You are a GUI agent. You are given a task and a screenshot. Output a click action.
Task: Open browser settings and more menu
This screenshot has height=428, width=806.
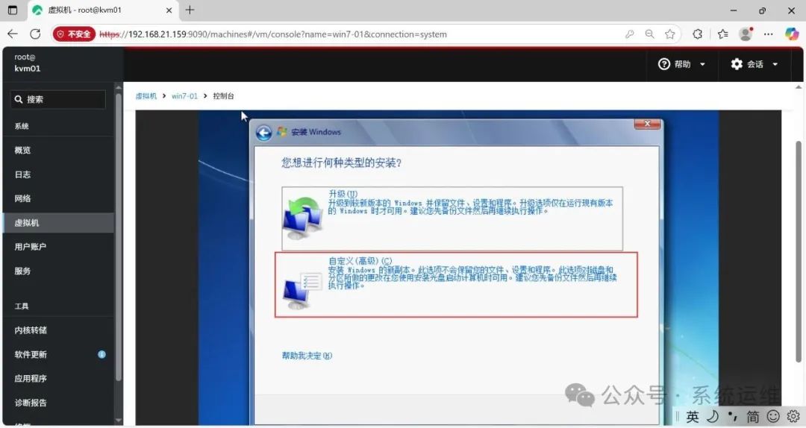[769, 34]
